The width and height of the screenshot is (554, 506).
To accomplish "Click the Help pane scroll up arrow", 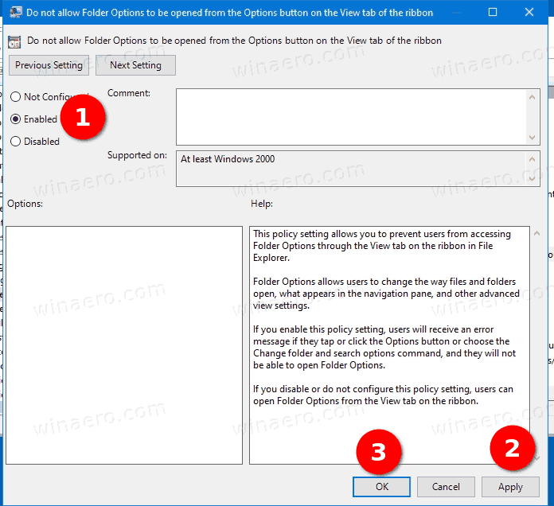I will (x=536, y=233).
